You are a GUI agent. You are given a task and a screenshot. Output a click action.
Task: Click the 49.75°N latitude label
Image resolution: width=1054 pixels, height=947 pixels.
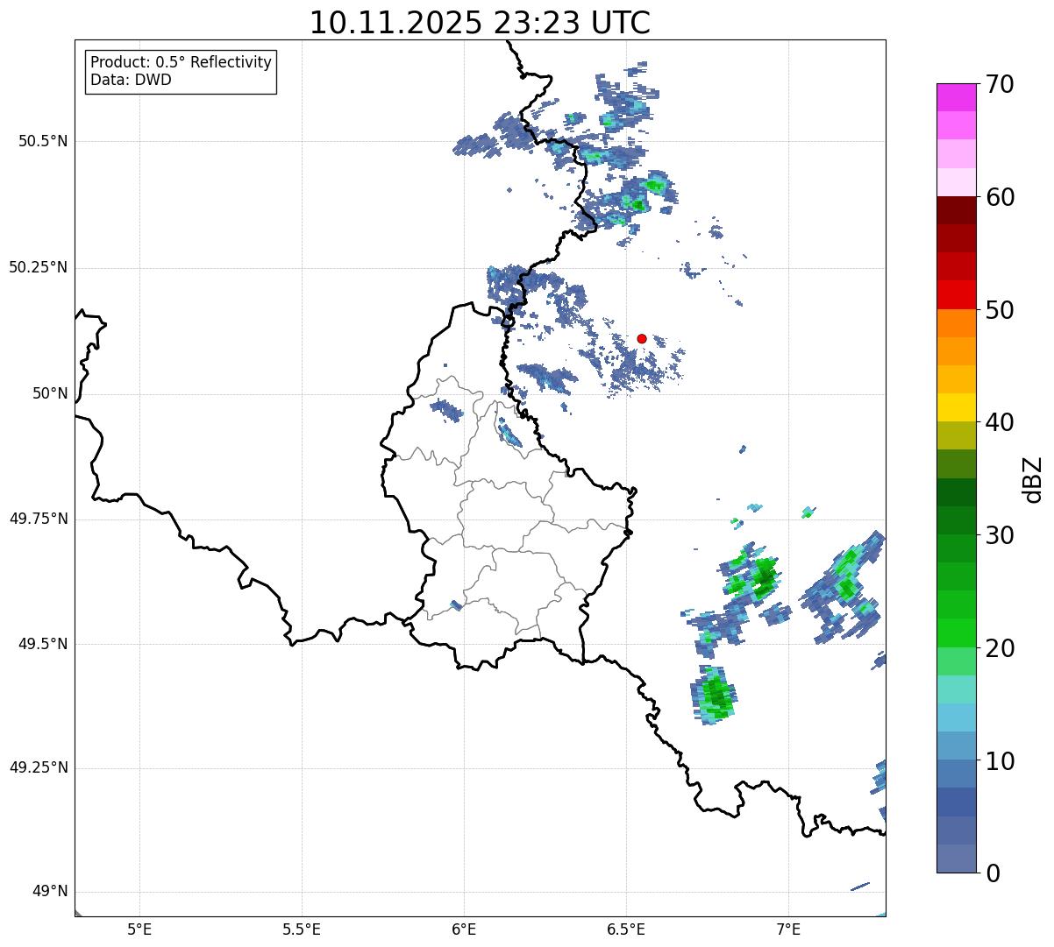38,519
